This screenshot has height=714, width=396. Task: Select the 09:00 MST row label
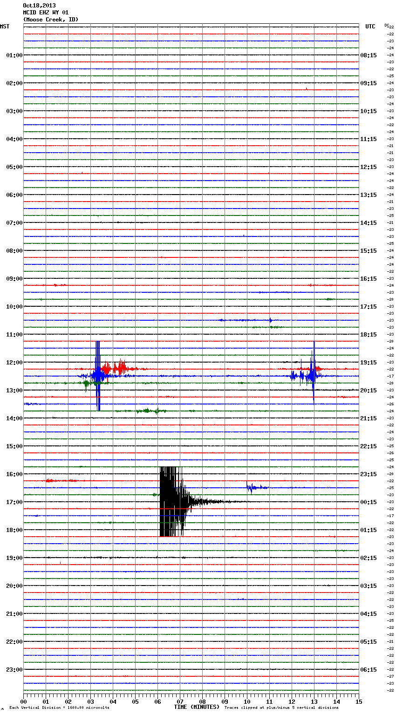tap(14, 279)
